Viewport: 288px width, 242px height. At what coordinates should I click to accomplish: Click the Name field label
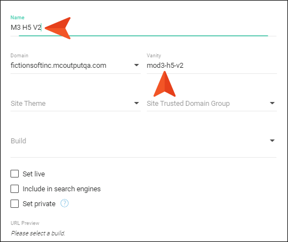18,18
